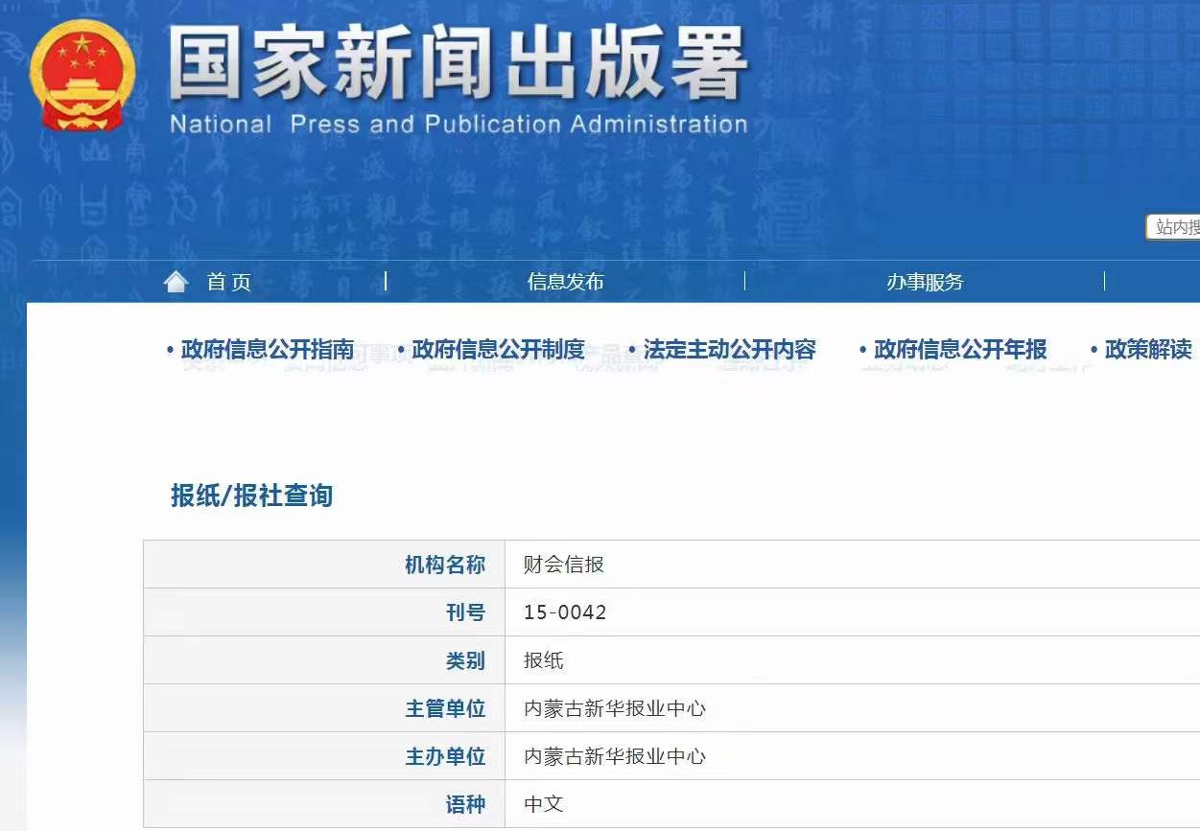1200x831 pixels.
Task: Click the 国家新闻出版署 site title
Action: pos(459,64)
